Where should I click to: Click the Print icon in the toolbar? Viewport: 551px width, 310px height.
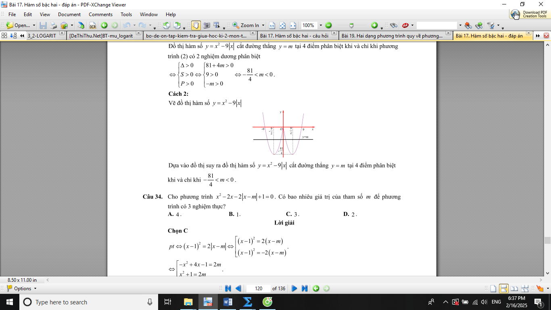53,25
